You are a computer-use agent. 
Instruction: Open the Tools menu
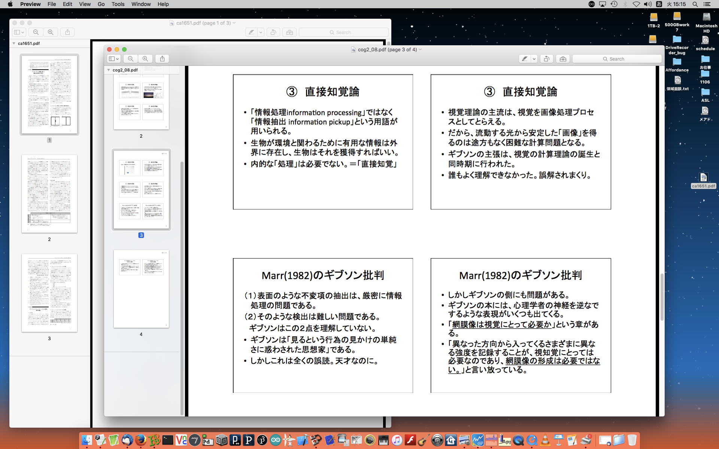coord(118,4)
